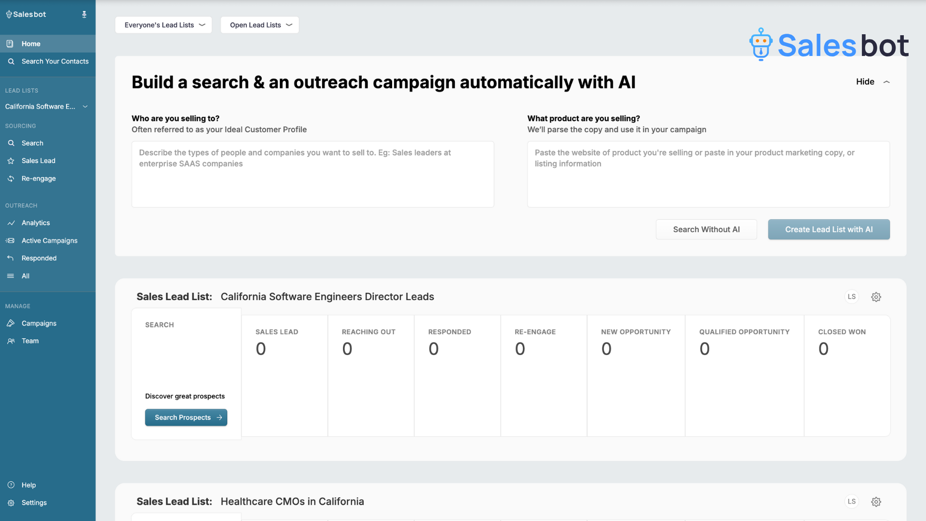
Task: Click the Analytics chart icon
Action: point(11,223)
